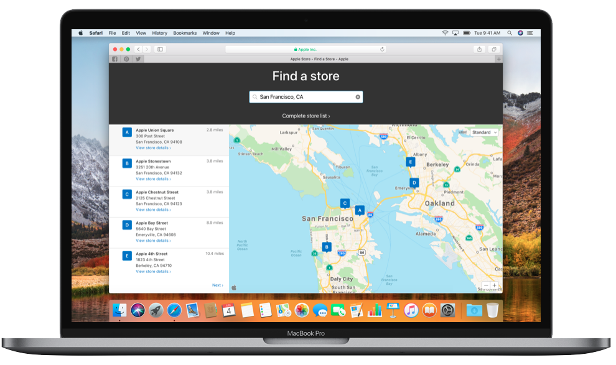Open Launchpad rocket icon in dock

pyautogui.click(x=156, y=310)
